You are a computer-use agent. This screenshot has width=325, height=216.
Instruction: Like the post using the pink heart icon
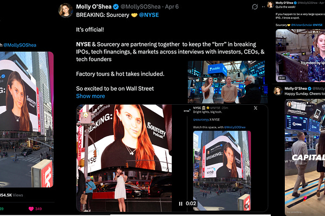coord(31,209)
